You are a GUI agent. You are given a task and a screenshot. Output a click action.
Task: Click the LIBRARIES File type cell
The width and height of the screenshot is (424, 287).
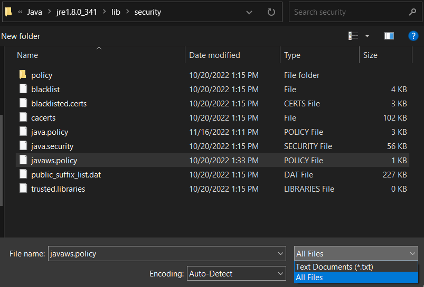[309, 189]
